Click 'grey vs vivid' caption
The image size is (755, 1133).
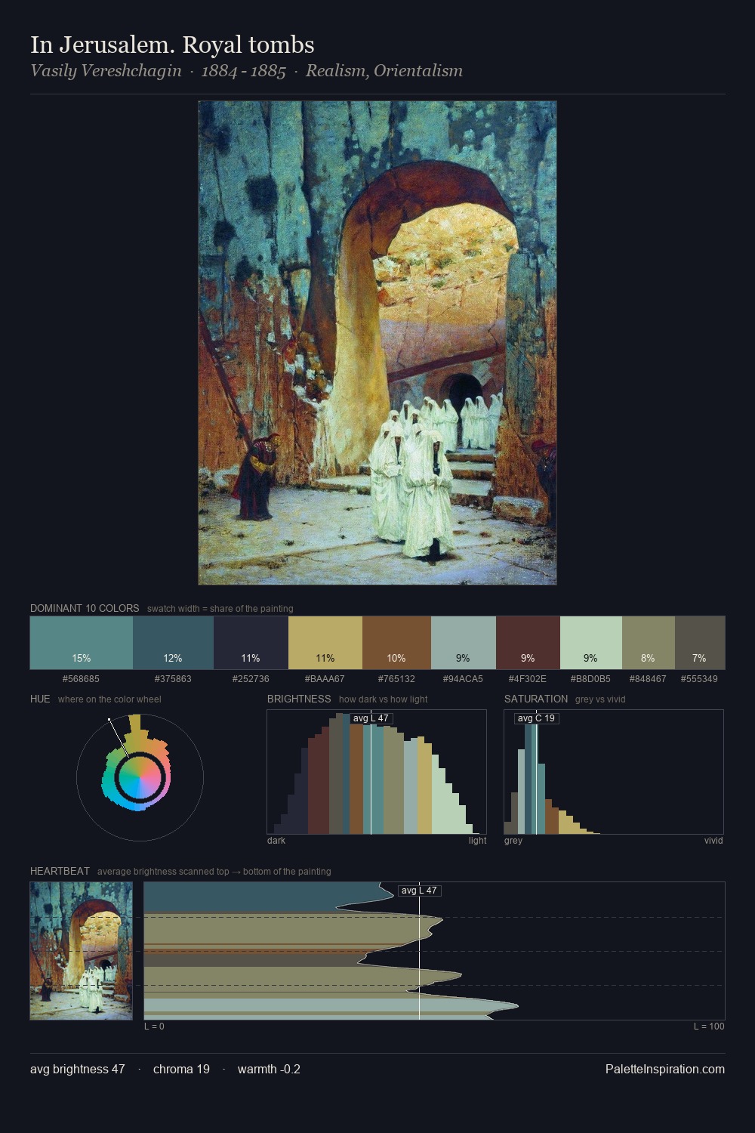[600, 699]
